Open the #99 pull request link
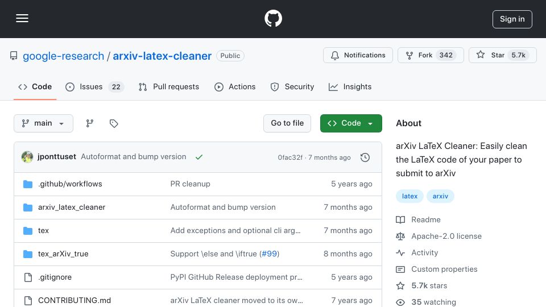546x307 pixels. tap(270, 254)
